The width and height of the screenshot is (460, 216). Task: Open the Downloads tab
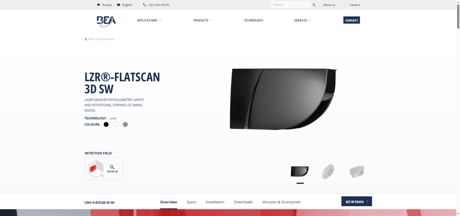click(x=243, y=202)
